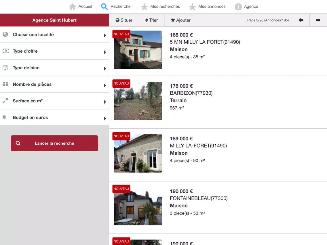Image resolution: width=327 pixels, height=245 pixels.
Task: Open Mes recherches tab label
Action: tap(165, 6)
